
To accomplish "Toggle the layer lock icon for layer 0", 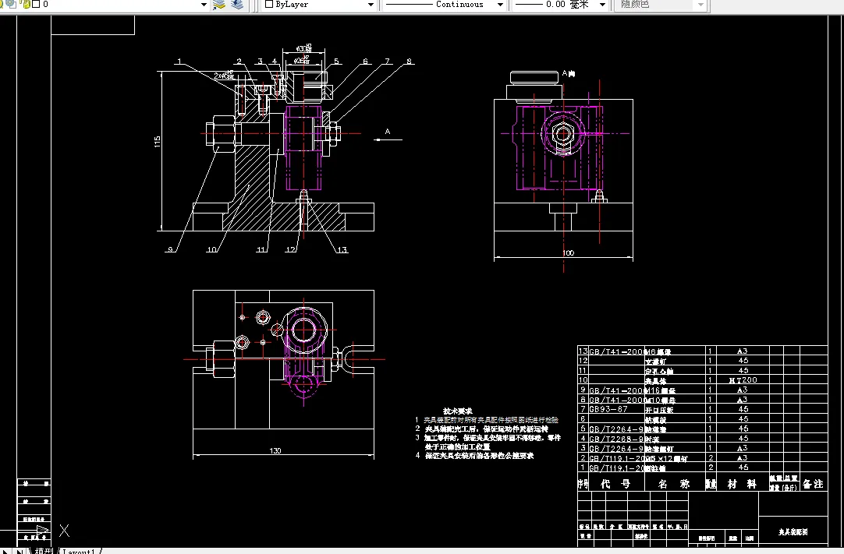I will click(26, 5).
